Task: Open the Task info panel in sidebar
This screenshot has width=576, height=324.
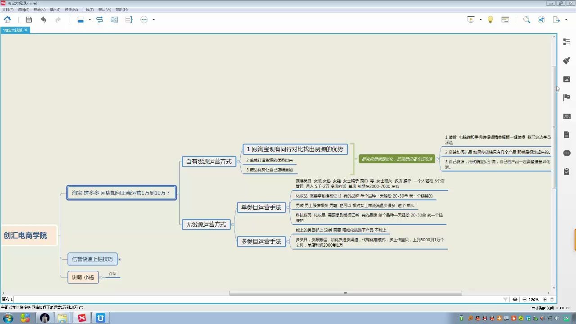Action: (x=567, y=171)
